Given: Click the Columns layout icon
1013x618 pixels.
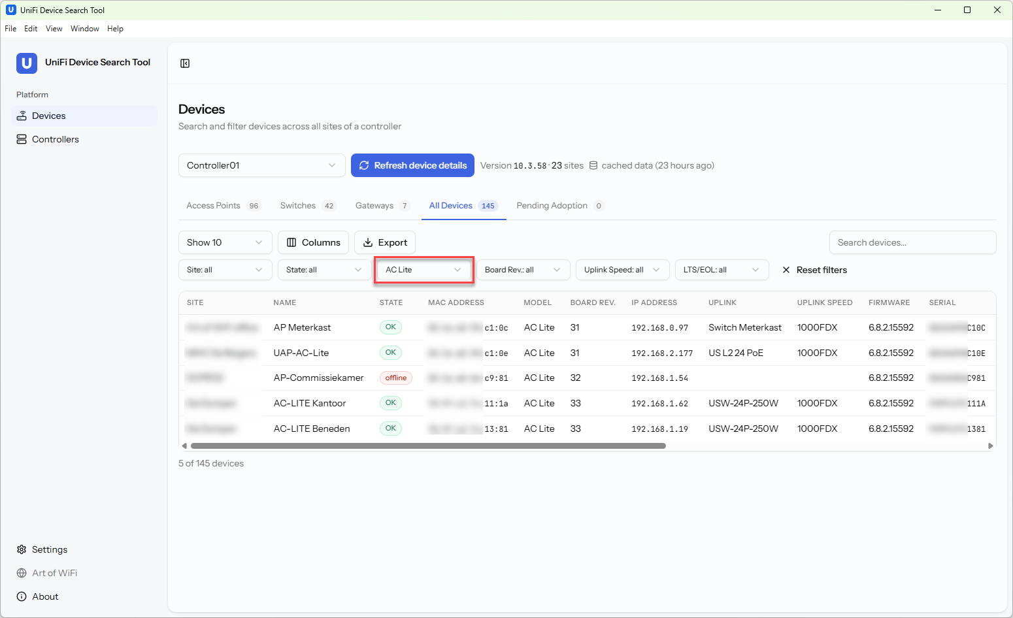Looking at the screenshot, I should 291,242.
